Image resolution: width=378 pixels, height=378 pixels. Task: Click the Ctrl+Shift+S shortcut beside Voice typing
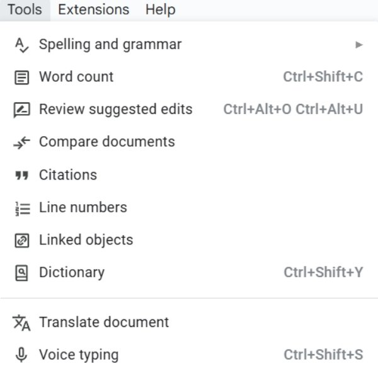tap(323, 355)
